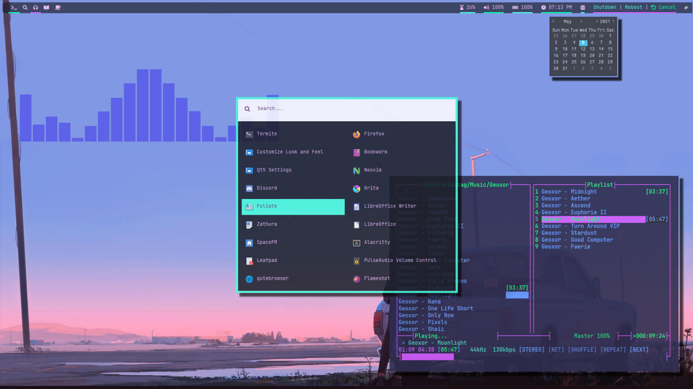Open the headphones music workspace icon
The image size is (693, 389).
coord(36,7)
